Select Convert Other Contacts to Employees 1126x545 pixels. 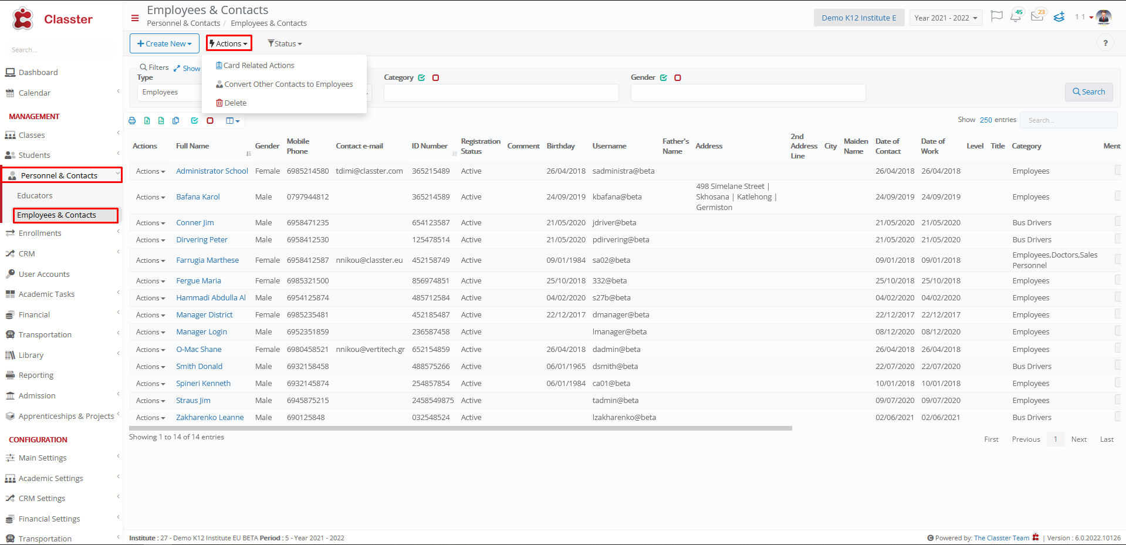tap(284, 84)
